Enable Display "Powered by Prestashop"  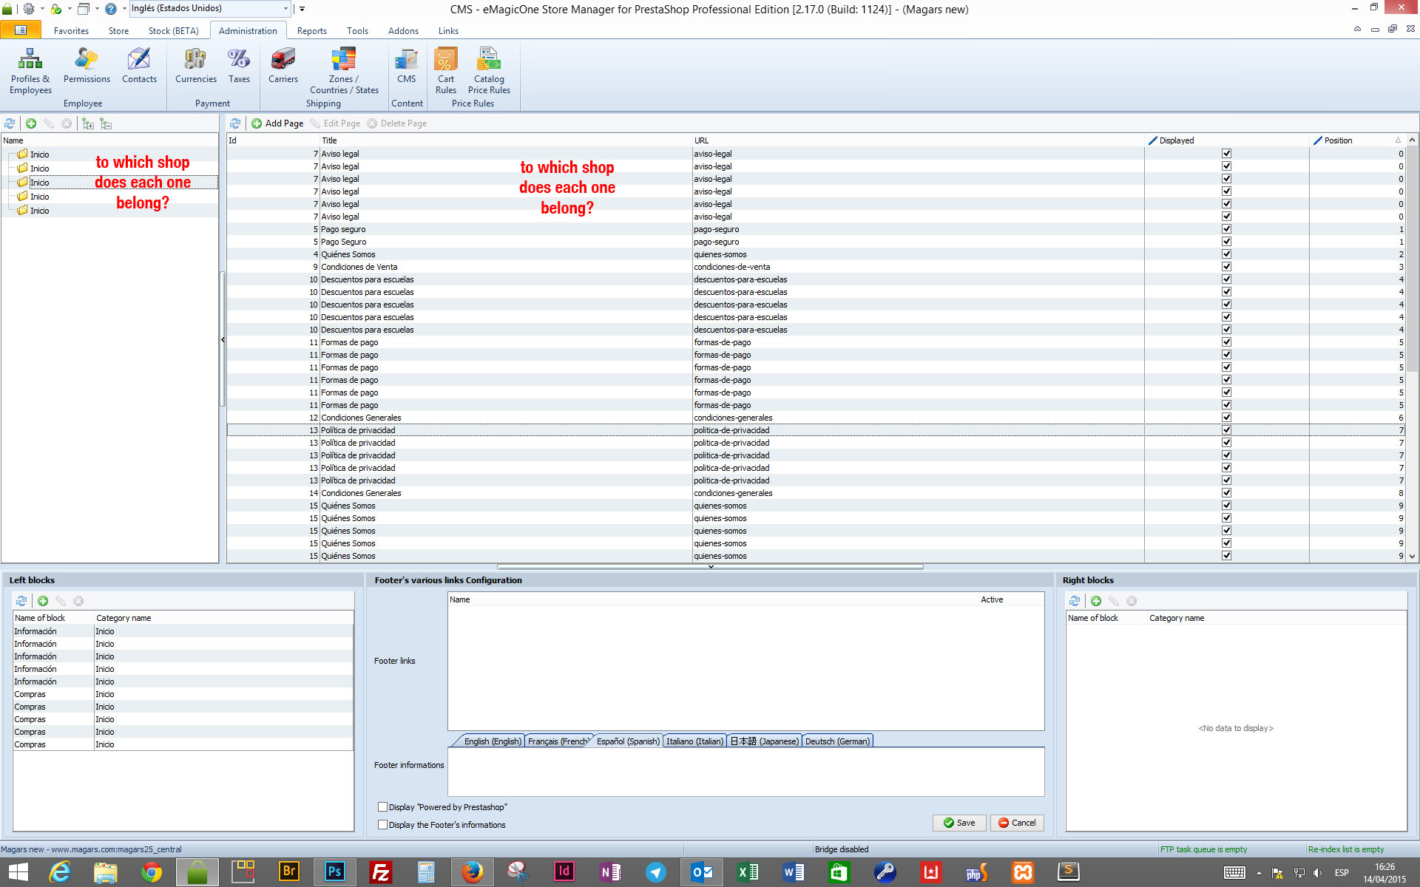tap(383, 807)
